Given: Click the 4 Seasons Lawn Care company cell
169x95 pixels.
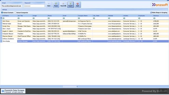Looking at the screenshot, I should 85,29.
